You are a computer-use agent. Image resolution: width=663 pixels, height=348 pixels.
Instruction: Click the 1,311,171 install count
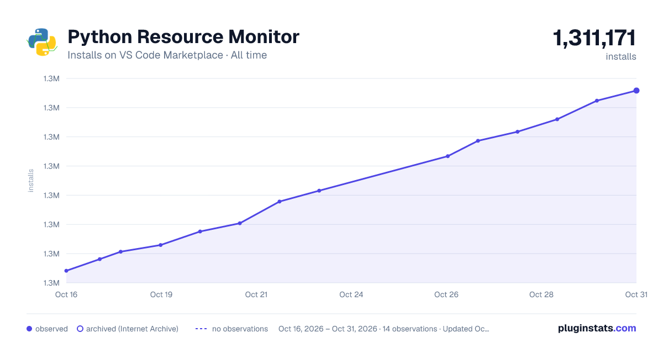point(594,38)
